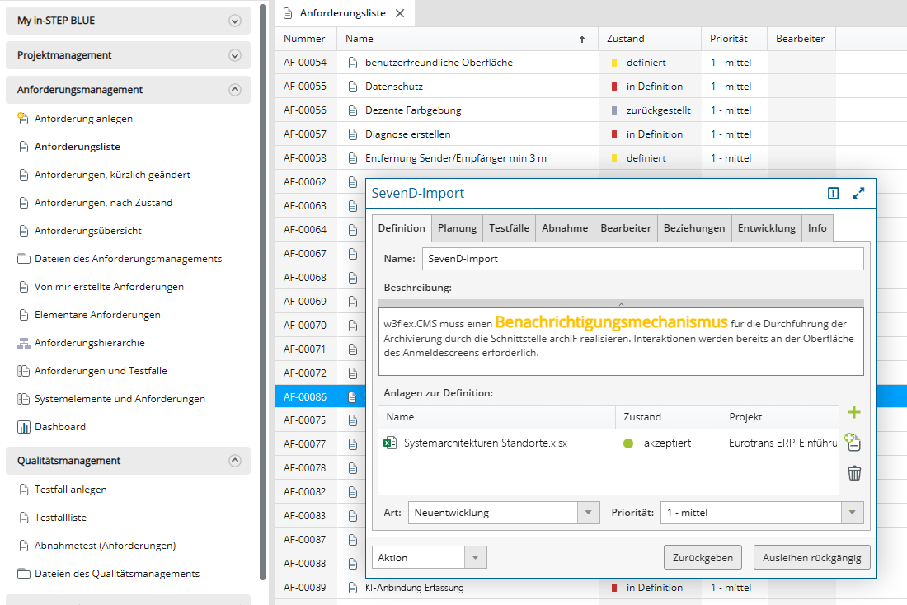Open the Aktion dropdown

(475, 558)
